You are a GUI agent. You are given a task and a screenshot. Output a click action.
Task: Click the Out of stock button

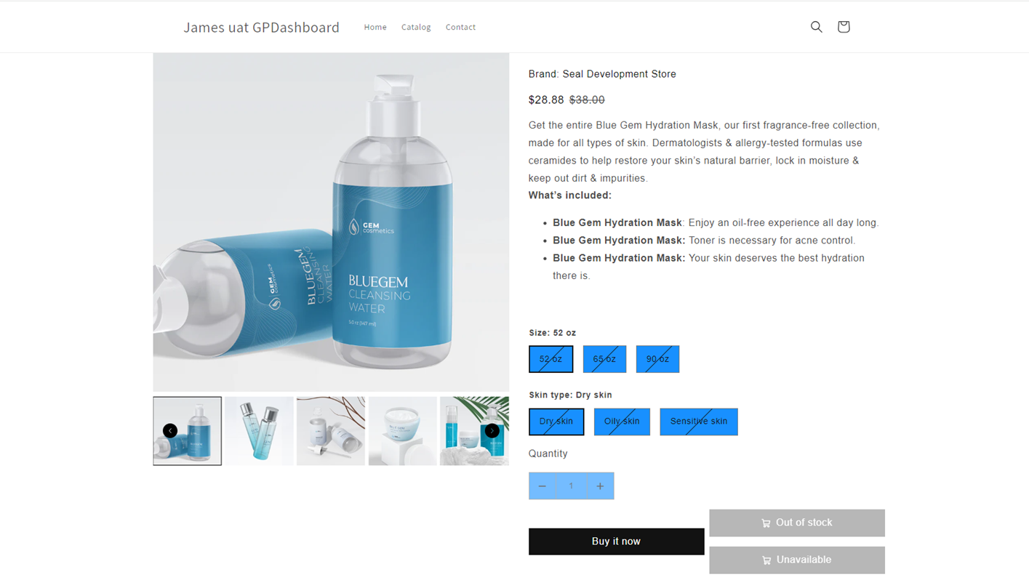click(x=797, y=523)
